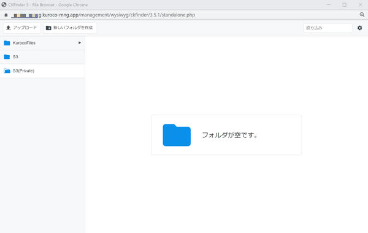
Task: Select the KurocoFiles folder
Action: point(42,43)
